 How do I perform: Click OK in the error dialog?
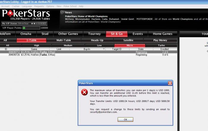click(125, 119)
